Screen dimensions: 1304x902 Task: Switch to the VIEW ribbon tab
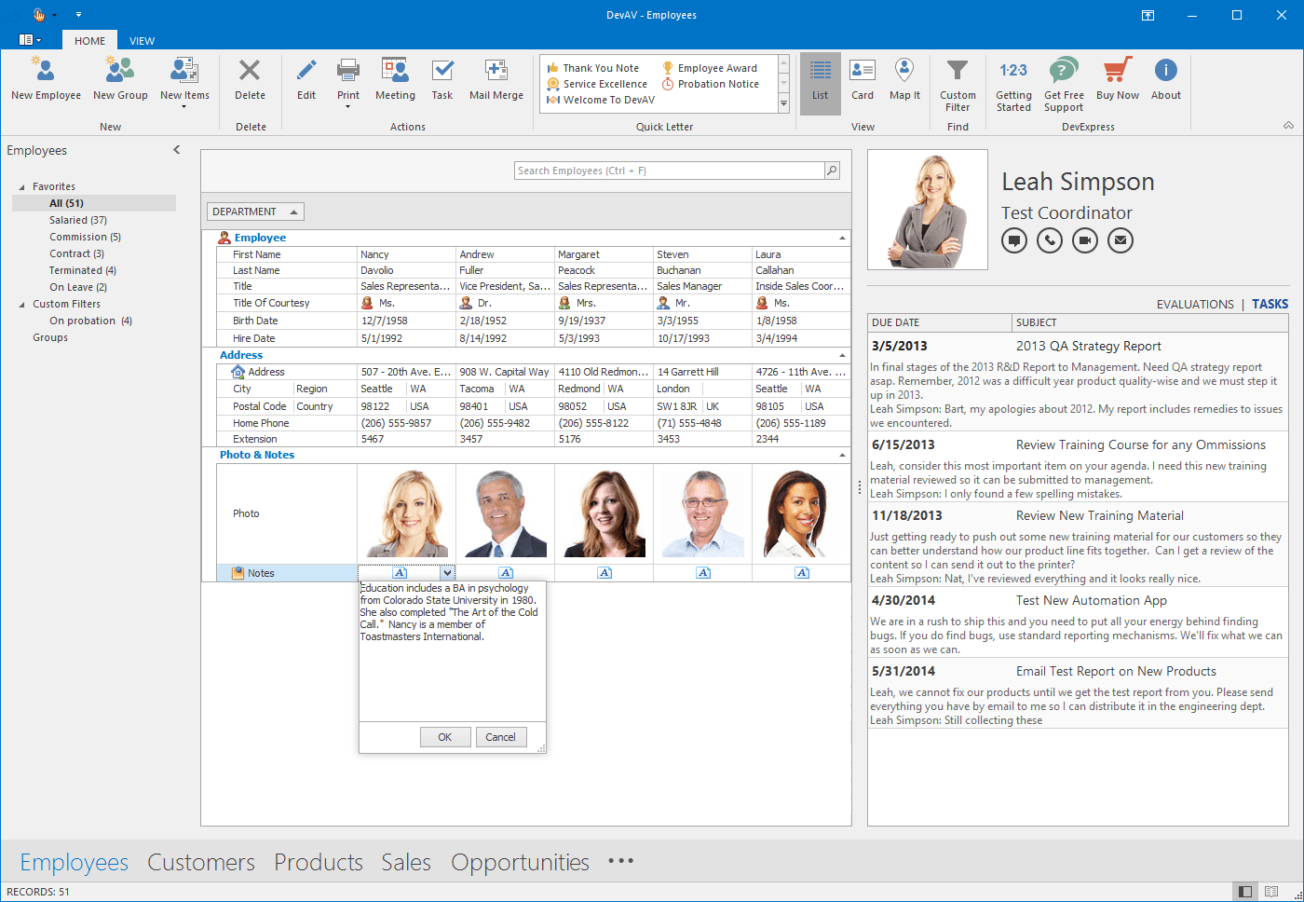[142, 40]
